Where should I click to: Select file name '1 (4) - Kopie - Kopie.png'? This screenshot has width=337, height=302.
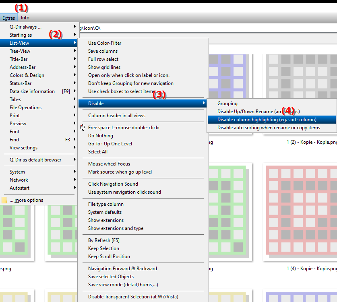click(312, 269)
